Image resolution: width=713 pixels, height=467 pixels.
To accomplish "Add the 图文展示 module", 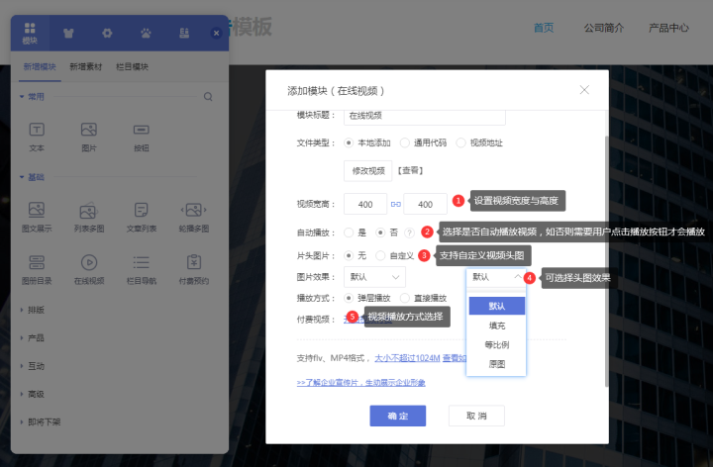I will pos(37,217).
